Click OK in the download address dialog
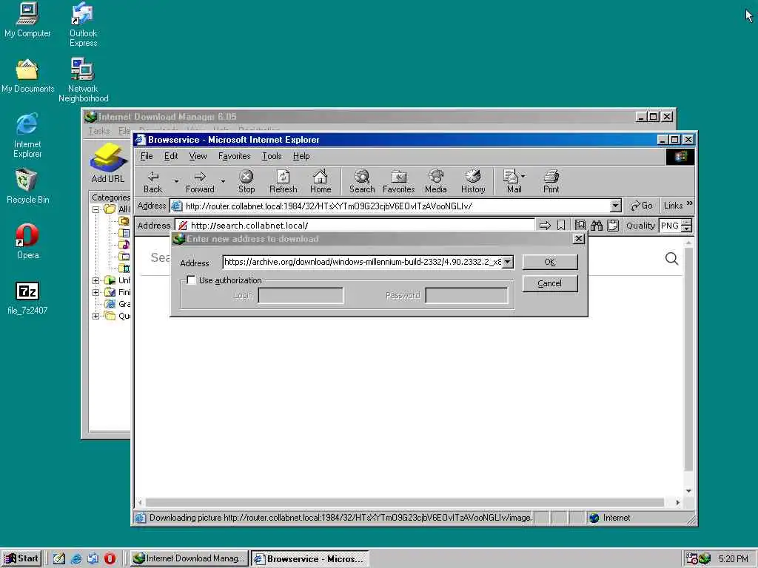The width and height of the screenshot is (758, 568). pyautogui.click(x=550, y=262)
